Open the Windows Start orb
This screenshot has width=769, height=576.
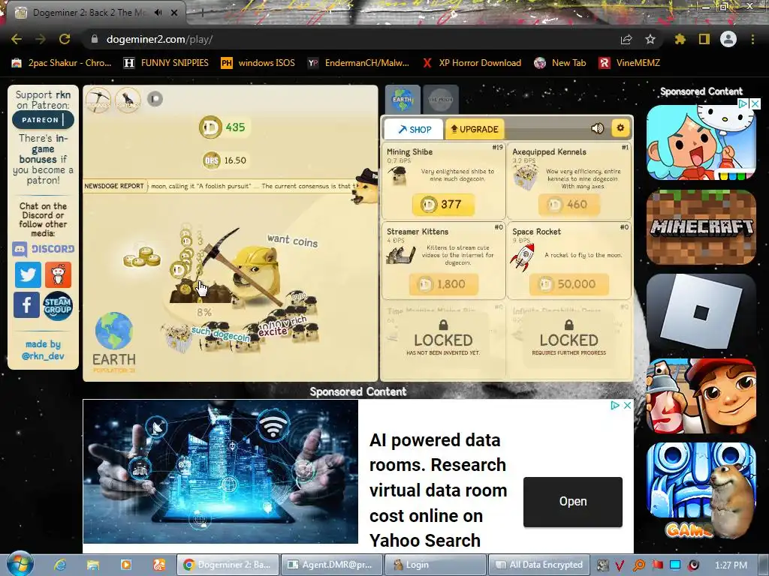20,564
